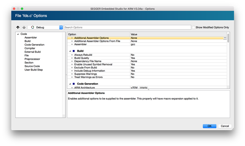This screenshot has height=146, width=245.
Task: Select Source Code in the category tree
Action: 32,66
